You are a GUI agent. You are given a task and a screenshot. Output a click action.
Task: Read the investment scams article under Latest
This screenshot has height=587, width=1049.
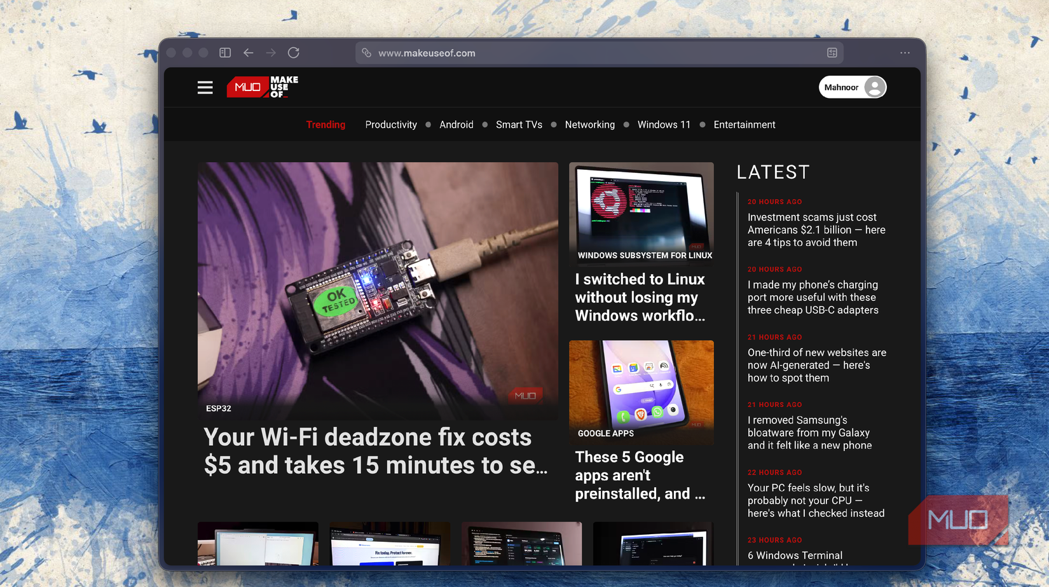pos(816,230)
